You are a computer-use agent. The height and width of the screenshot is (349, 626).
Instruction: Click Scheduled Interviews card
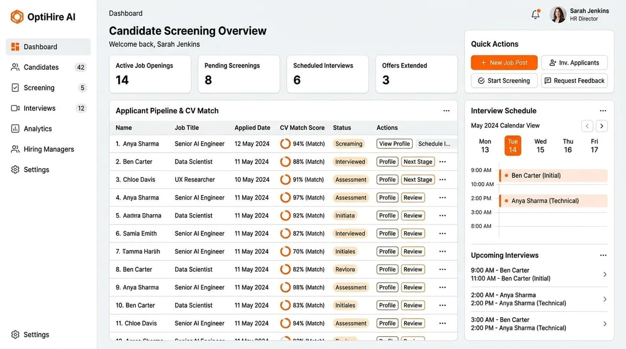coord(328,74)
